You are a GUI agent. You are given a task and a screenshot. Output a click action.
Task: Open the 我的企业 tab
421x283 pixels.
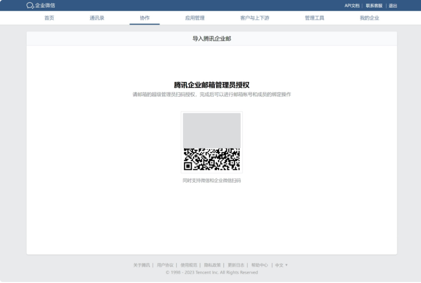coord(369,18)
